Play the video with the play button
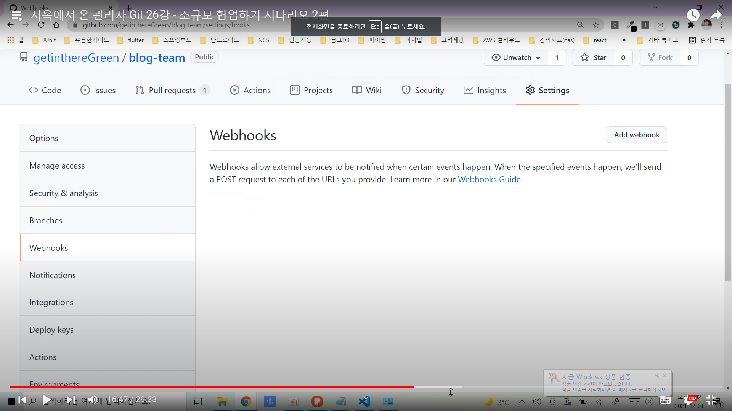Image resolution: width=732 pixels, height=411 pixels. pos(46,400)
